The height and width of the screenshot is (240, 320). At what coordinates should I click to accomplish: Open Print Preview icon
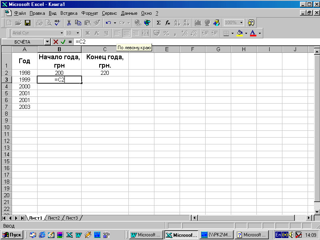[48, 23]
